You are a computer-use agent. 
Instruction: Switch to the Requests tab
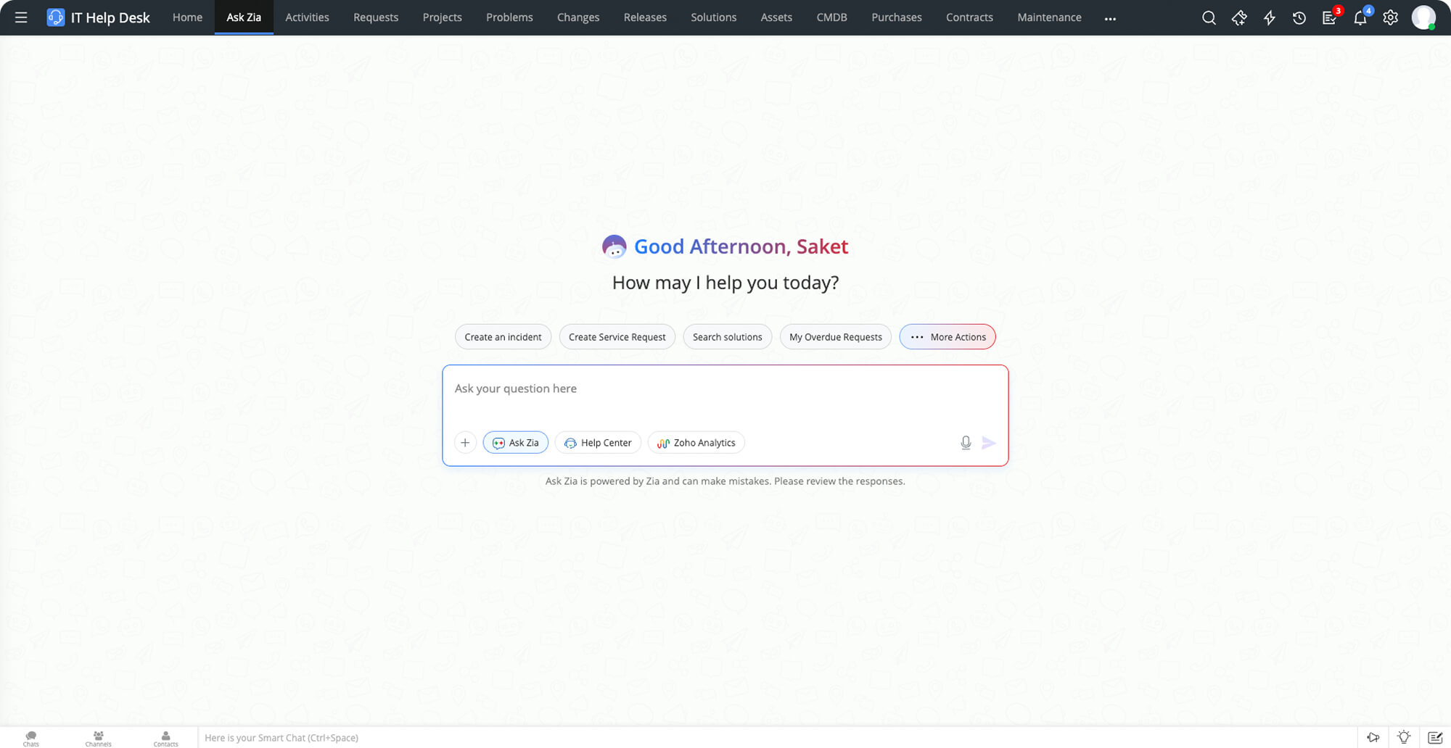[376, 17]
